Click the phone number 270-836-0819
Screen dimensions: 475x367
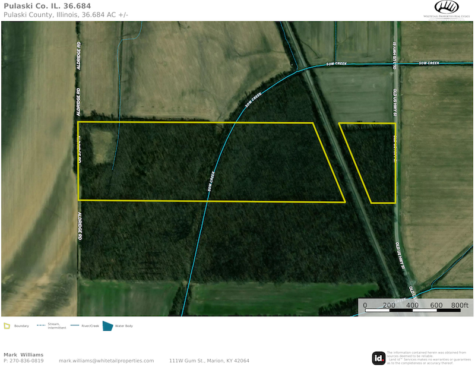(x=26, y=360)
